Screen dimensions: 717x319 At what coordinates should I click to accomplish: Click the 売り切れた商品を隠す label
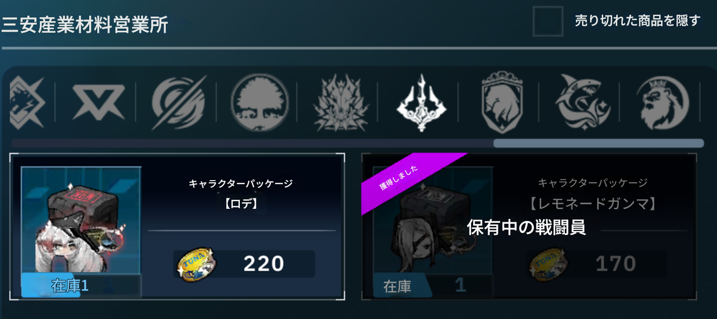[638, 21]
